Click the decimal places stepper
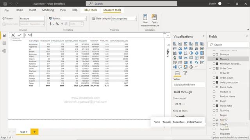This screenshot has height=140, width=250. coord(82,24)
